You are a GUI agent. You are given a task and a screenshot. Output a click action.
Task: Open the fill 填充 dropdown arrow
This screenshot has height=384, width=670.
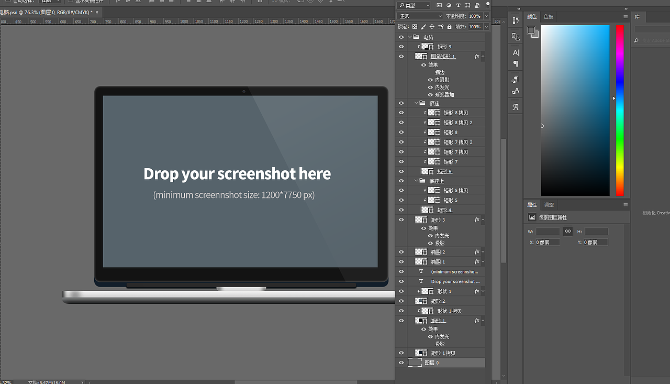point(486,27)
